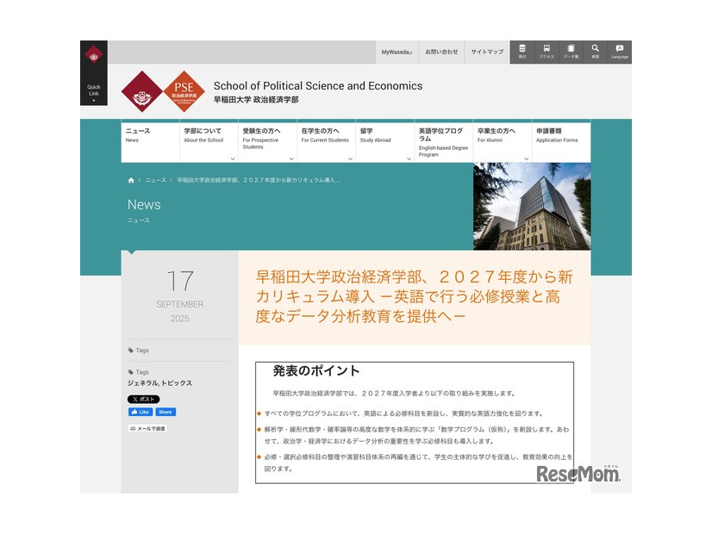Image resolution: width=712 pixels, height=534 pixels.
Task: Open the 卒業生の方へ For Alumni menu
Action: pos(503,141)
